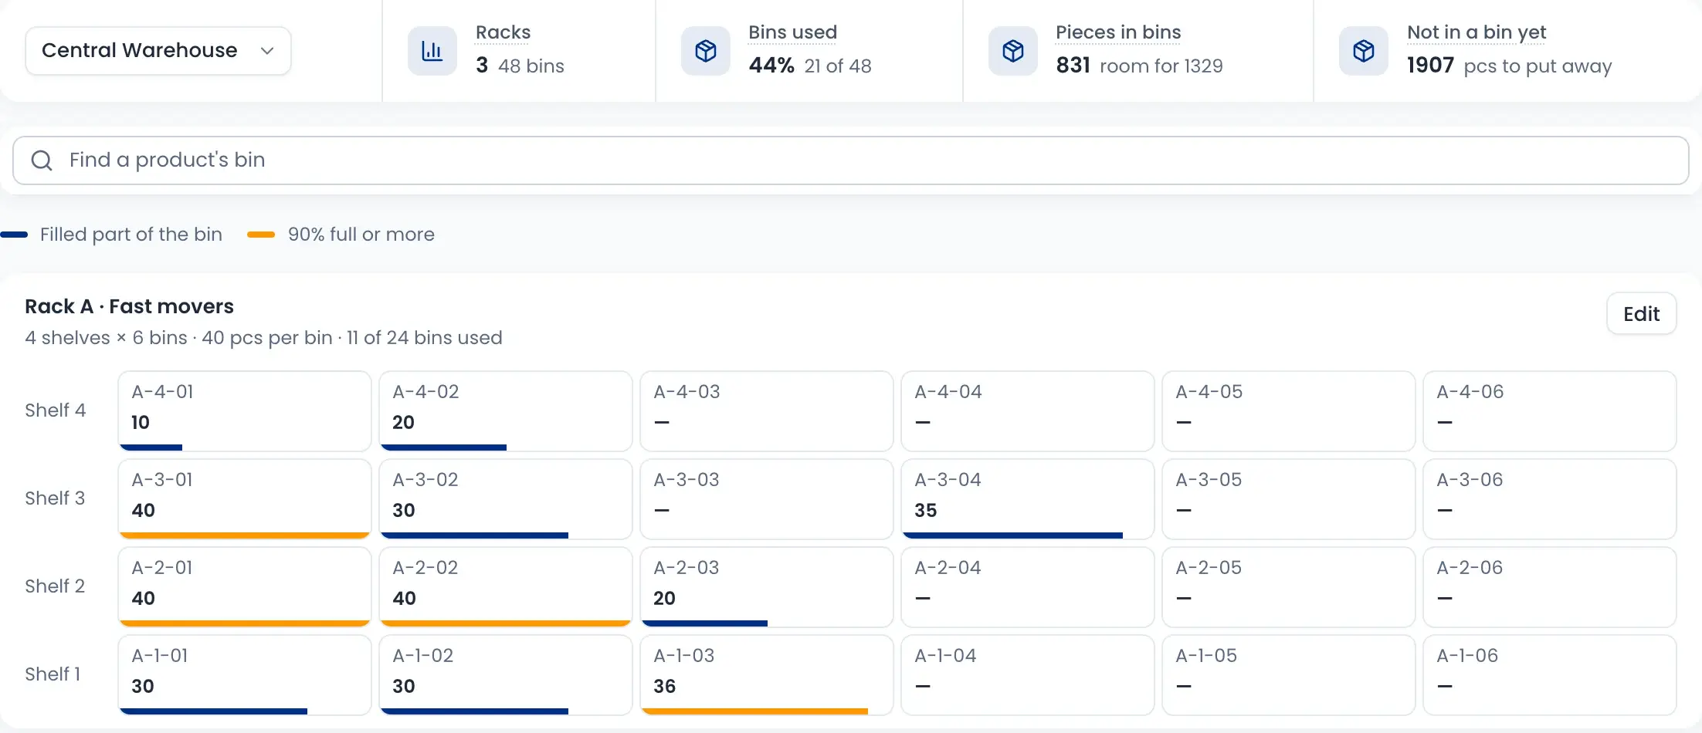
Task: Select bin A-4-02 with 20 pieces
Action: pyautogui.click(x=506, y=411)
